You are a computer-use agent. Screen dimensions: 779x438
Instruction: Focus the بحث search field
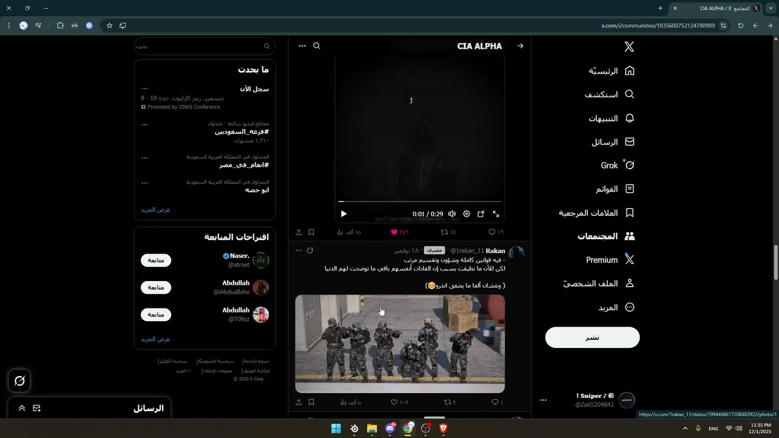click(205, 46)
